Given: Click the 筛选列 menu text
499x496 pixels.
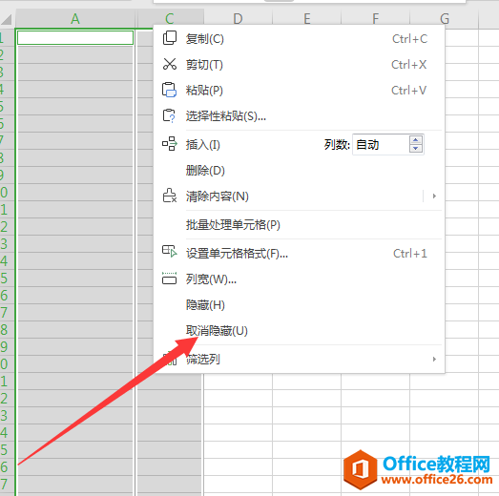Looking at the screenshot, I should (203, 360).
